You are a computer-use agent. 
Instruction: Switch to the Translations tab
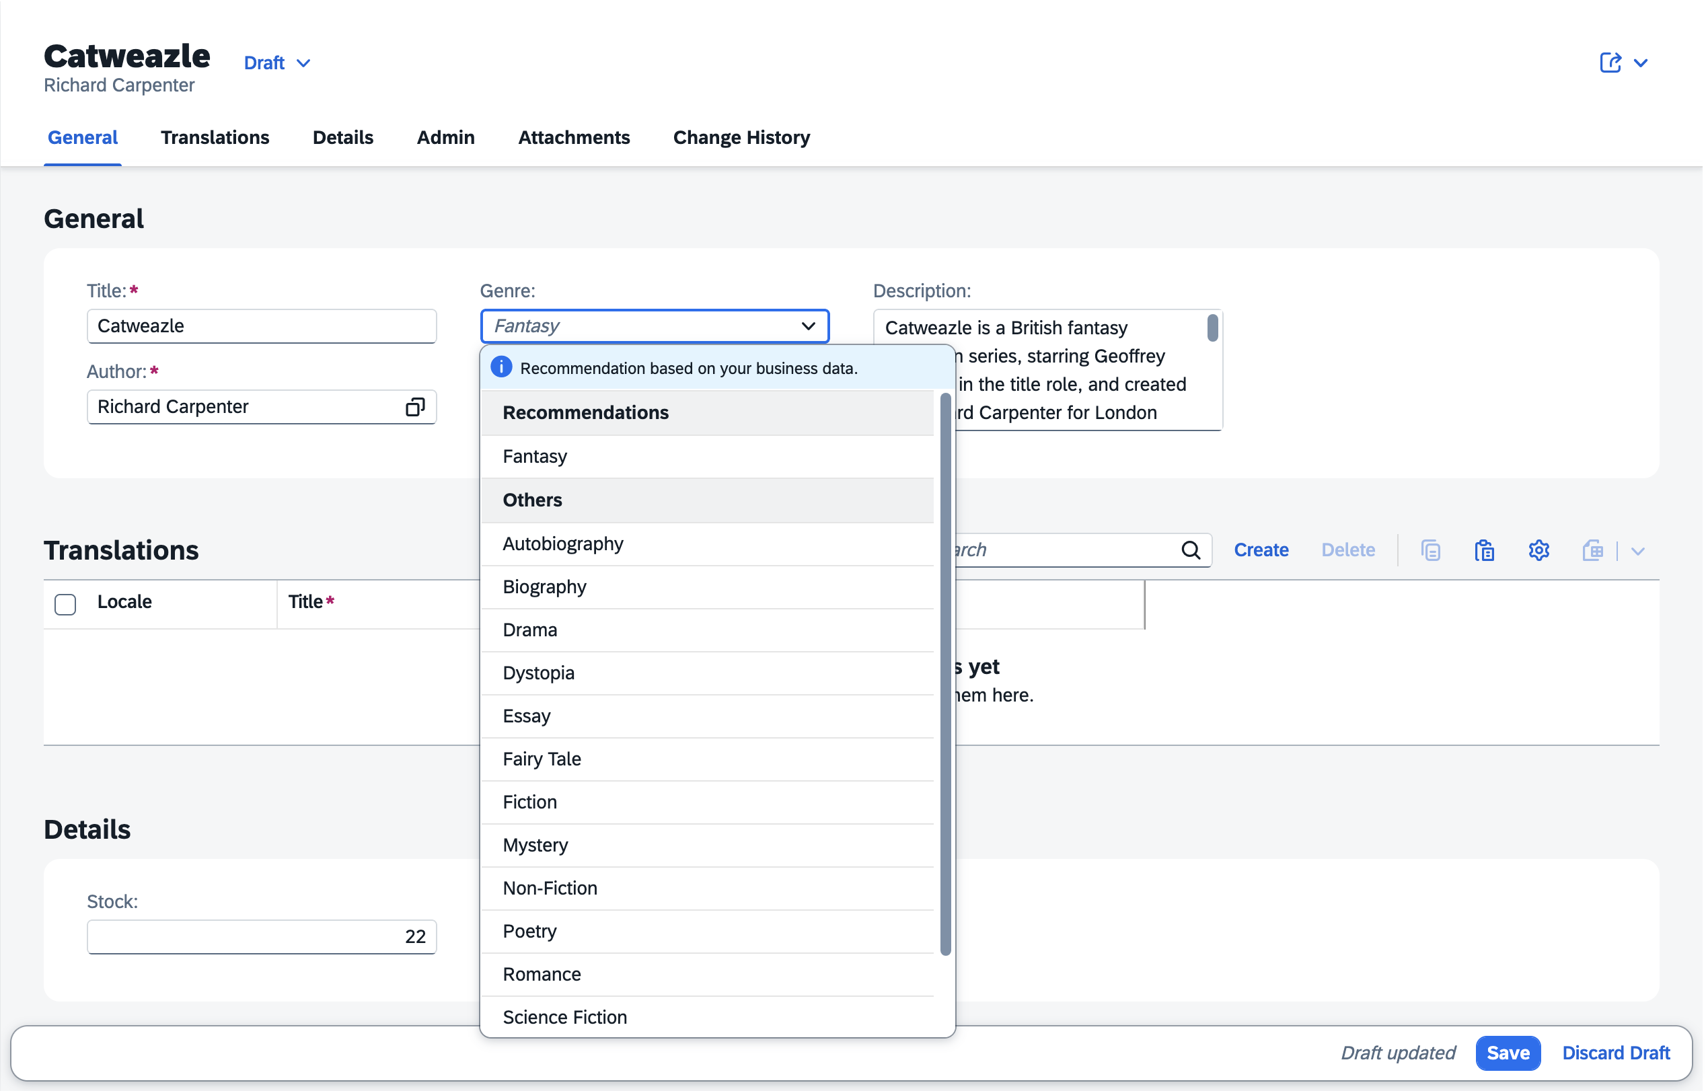pyautogui.click(x=215, y=137)
